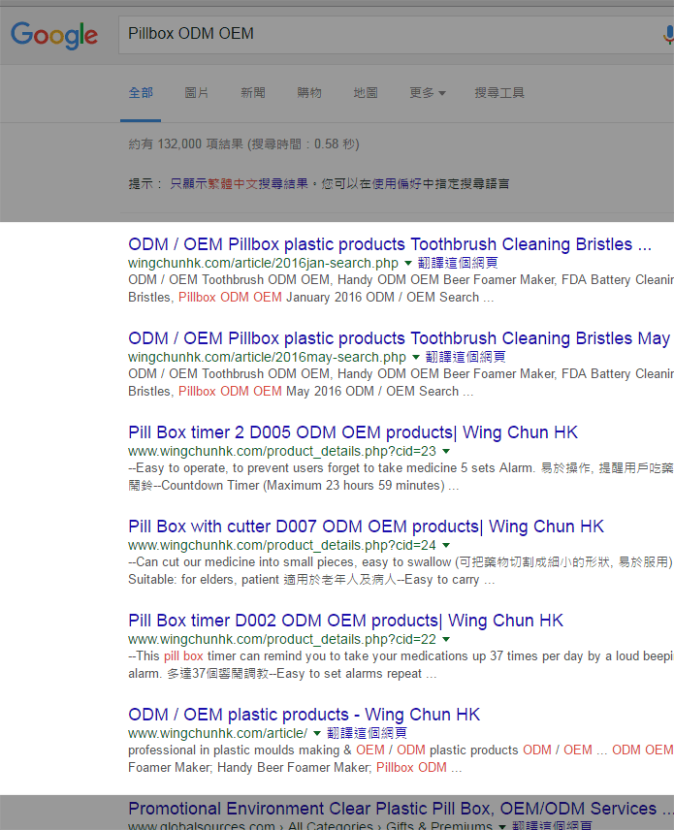Open Promotional Environment Clear Plastic Pill Box result
The image size is (674, 830).
tap(401, 809)
